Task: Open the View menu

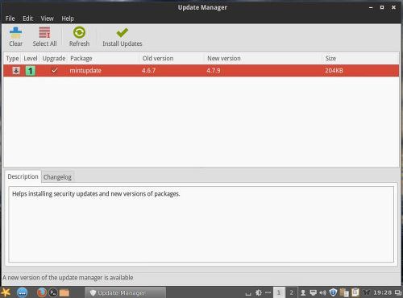Action: 48,19
